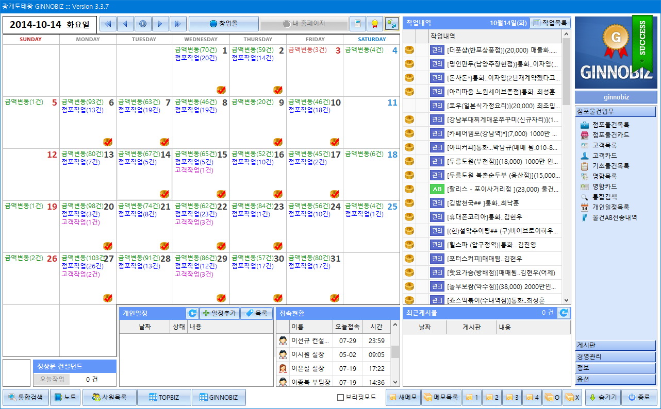The height and width of the screenshot is (409, 661).
Task: Select the 점포물건업무 section header
Action: point(615,111)
